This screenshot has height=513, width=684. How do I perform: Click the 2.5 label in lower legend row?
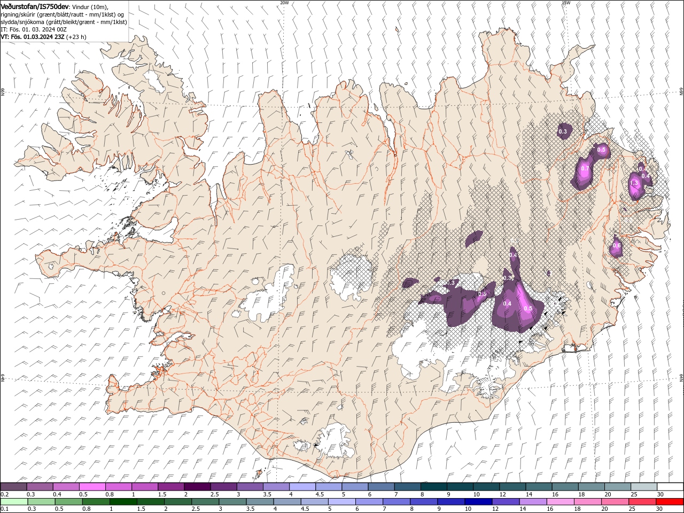(x=196, y=509)
